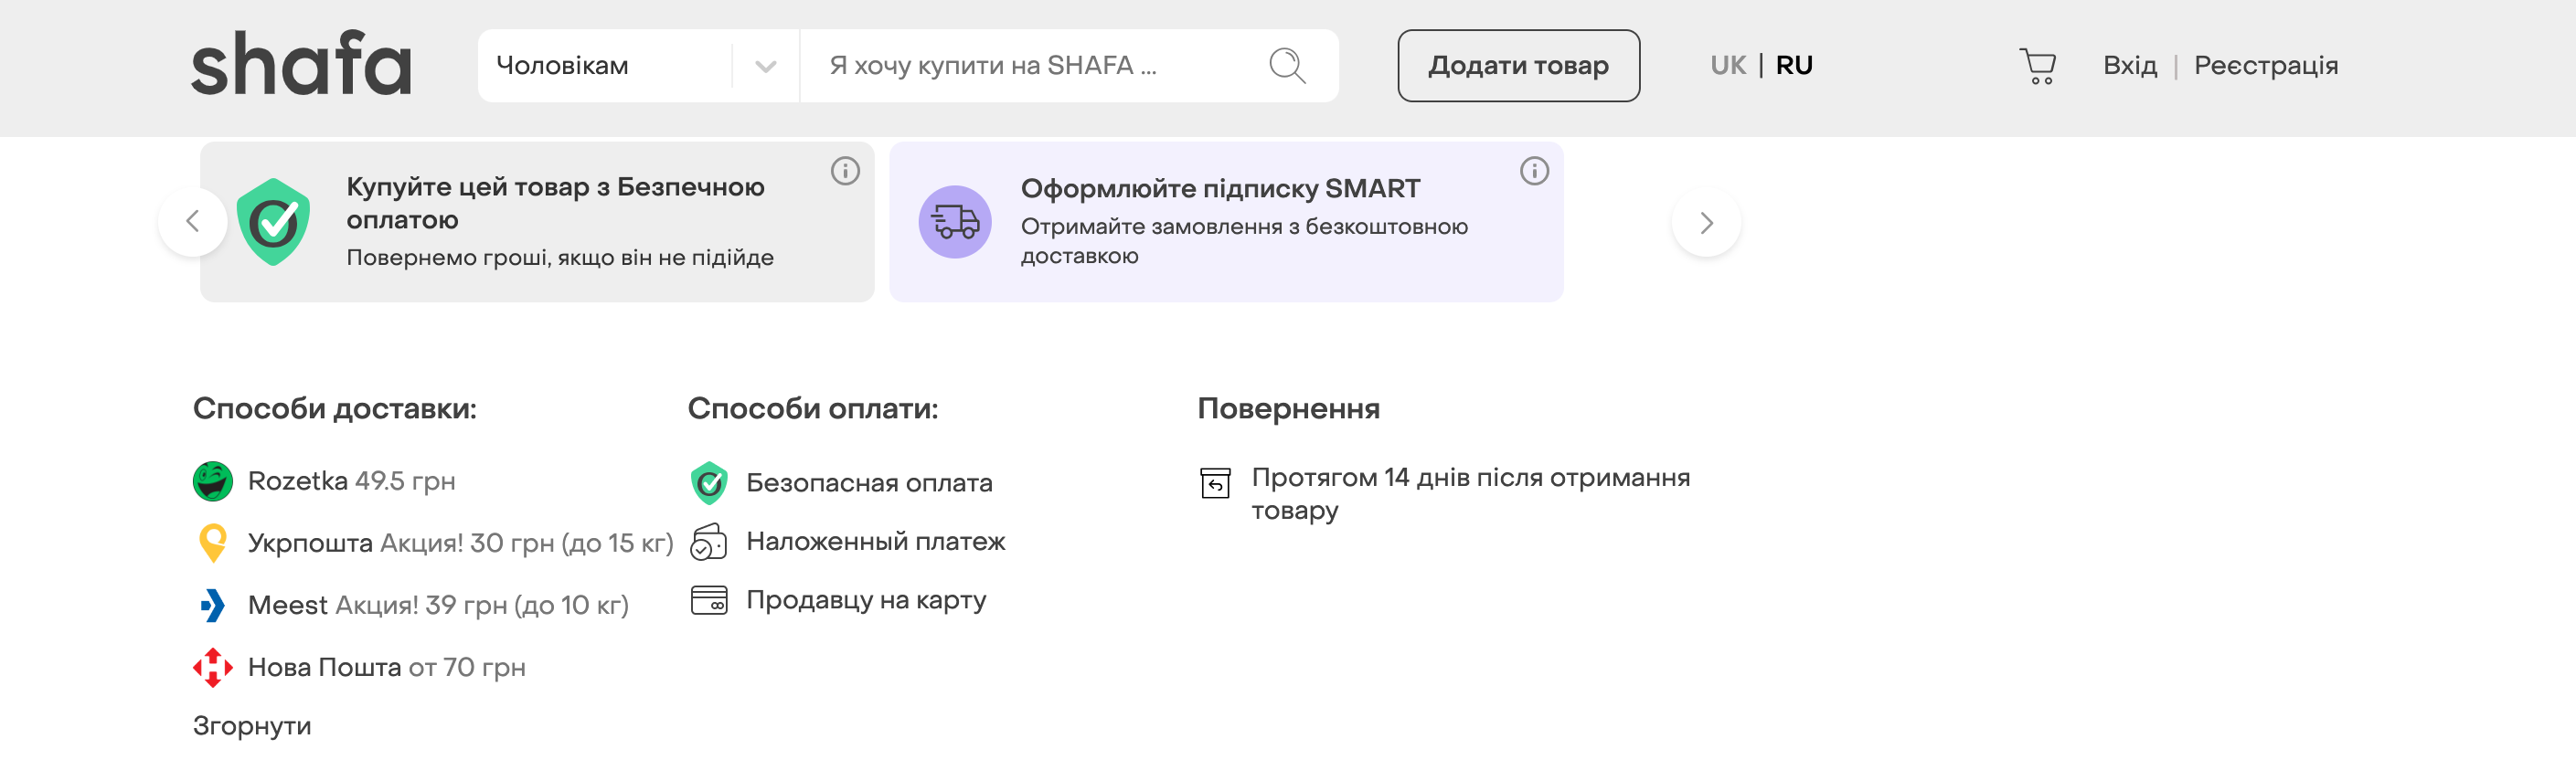
Task: Show info about SMART subscription banner
Action: [x=1534, y=171]
